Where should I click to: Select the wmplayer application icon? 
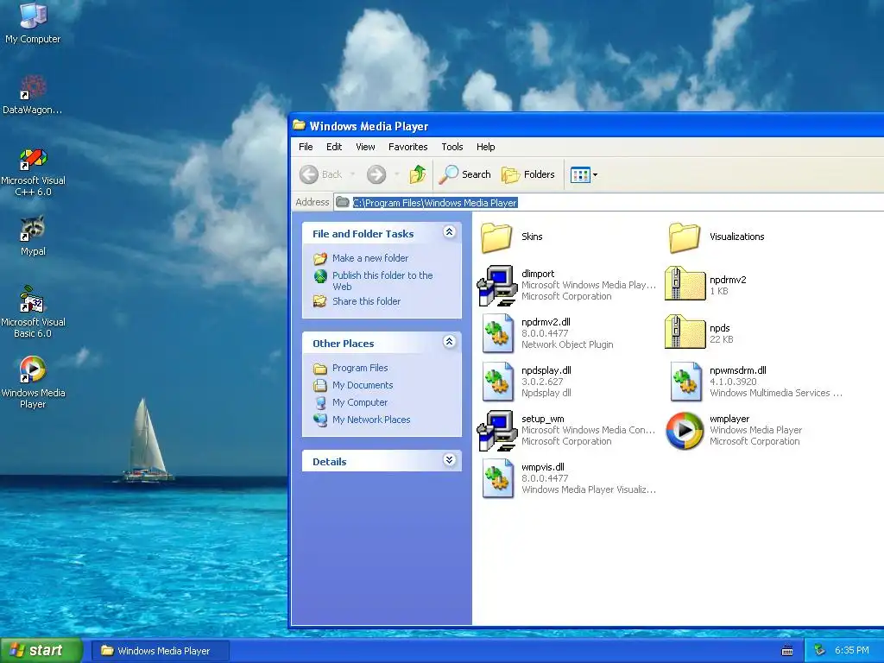point(685,431)
